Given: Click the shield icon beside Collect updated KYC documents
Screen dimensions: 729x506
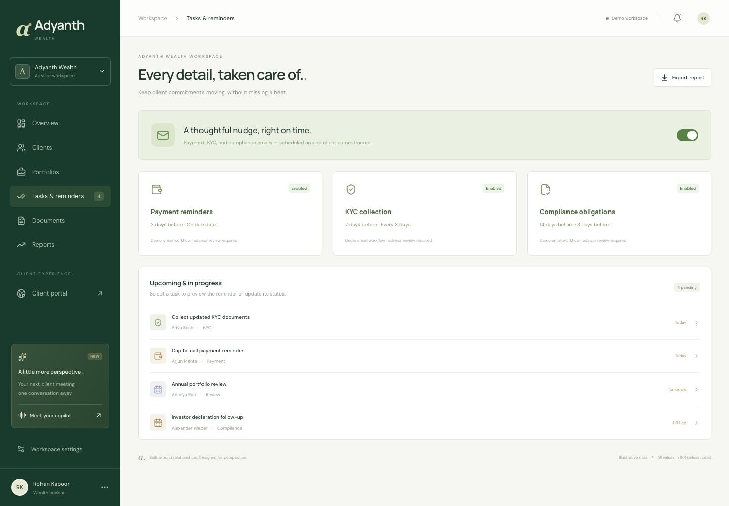Looking at the screenshot, I should pyautogui.click(x=158, y=322).
